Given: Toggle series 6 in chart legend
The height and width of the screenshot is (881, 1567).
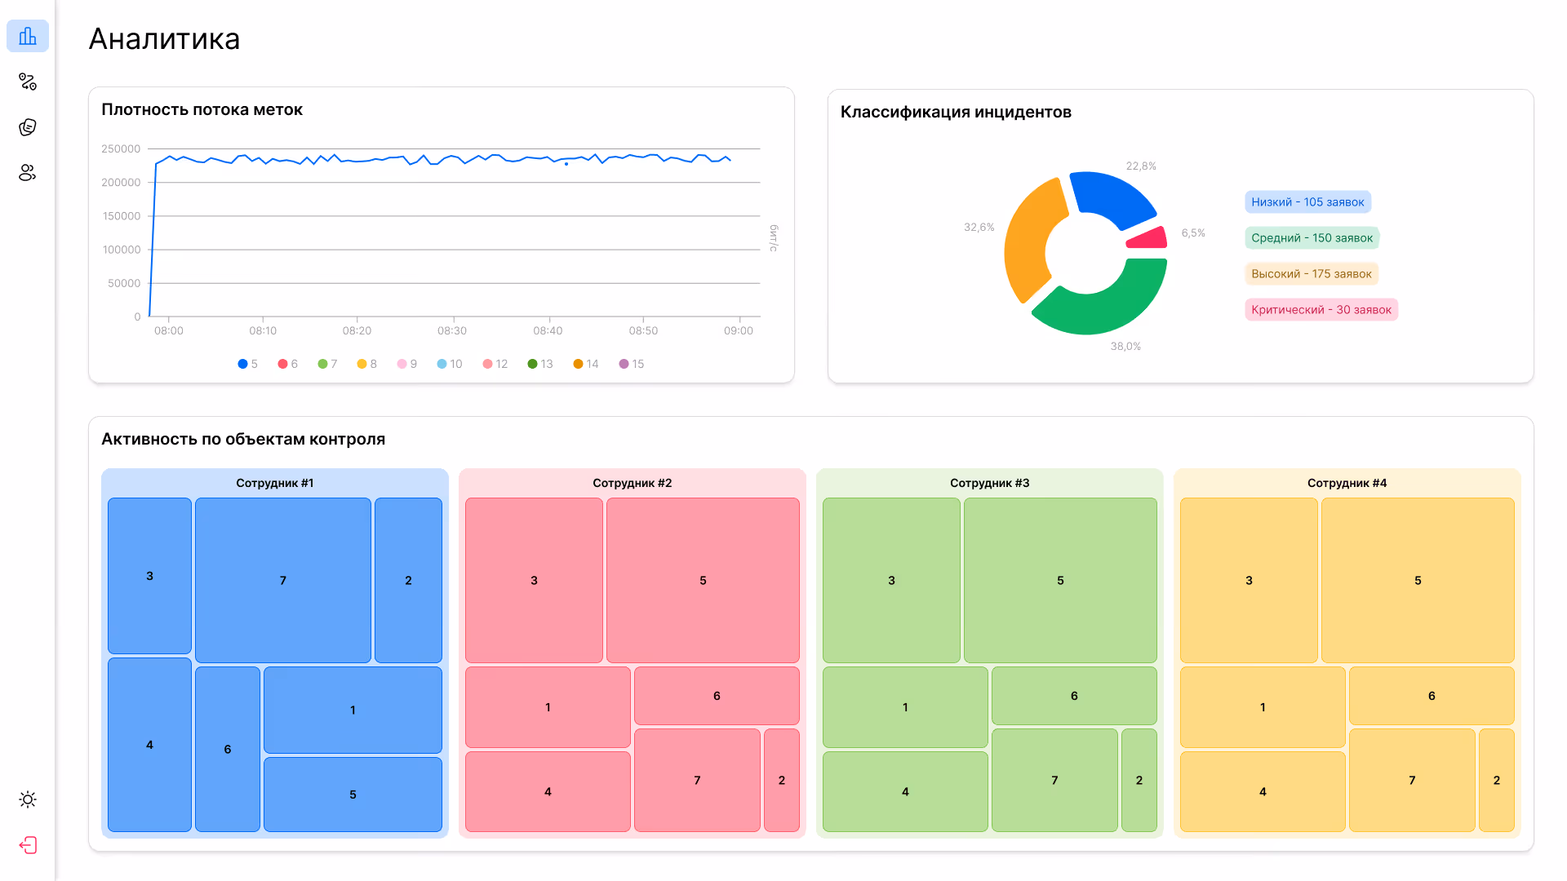Looking at the screenshot, I should tap(288, 364).
